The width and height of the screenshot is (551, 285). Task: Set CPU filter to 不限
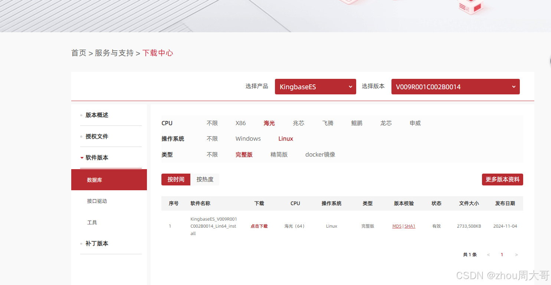pos(212,123)
